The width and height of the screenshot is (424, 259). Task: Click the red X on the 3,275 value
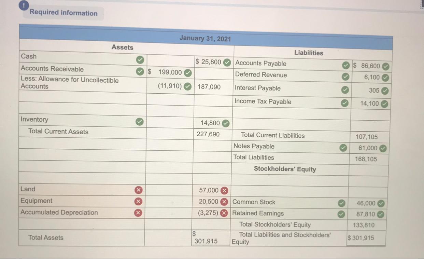tap(224, 213)
